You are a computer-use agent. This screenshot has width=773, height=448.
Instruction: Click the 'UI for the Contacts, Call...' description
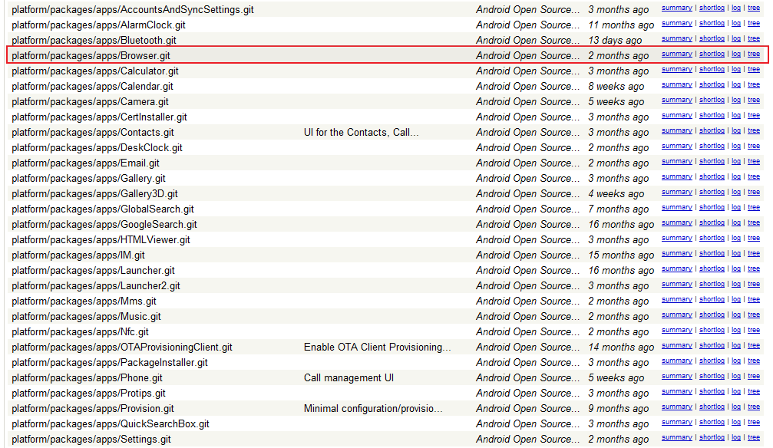362,132
